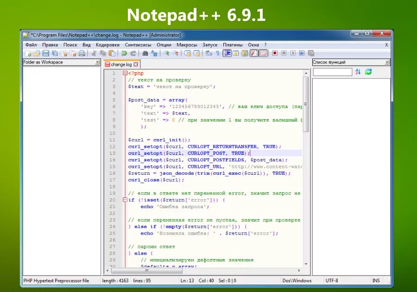Toggle the Function List panel button
Viewport: 417px width, 292px height.
click(254, 53)
